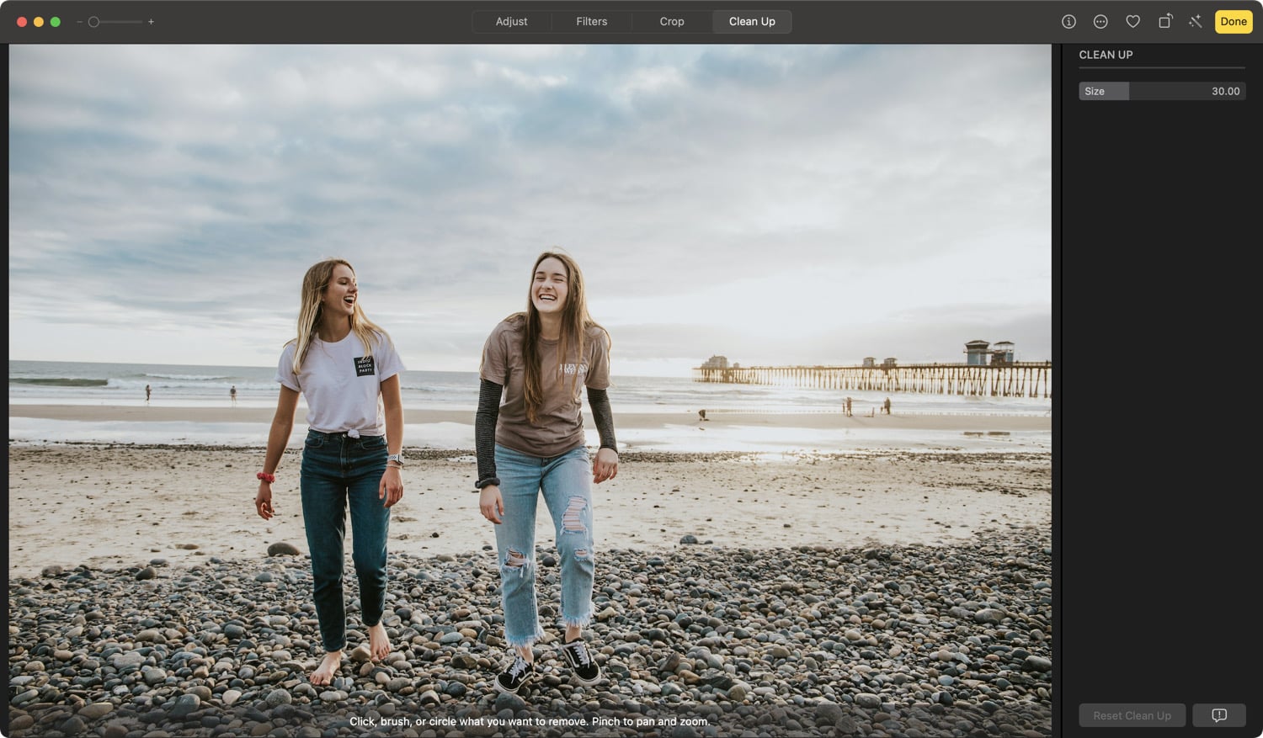The image size is (1263, 738).
Task: Click the Size value 30.00 field
Action: pos(1225,91)
